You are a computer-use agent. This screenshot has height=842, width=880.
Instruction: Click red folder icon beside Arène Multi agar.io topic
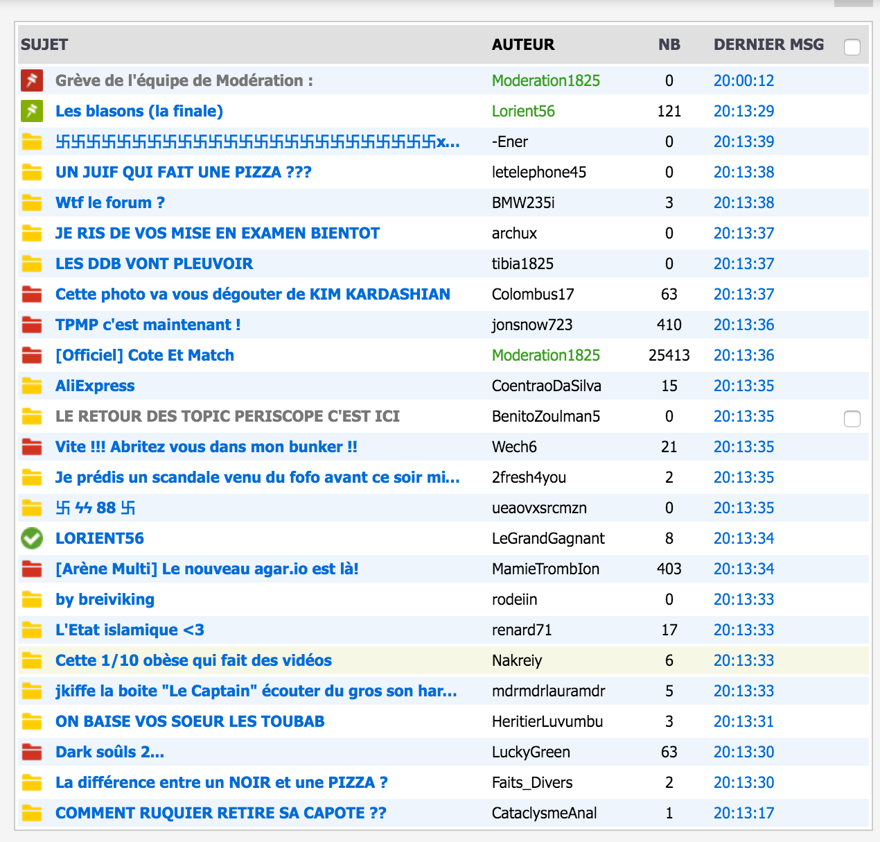pyautogui.click(x=32, y=569)
